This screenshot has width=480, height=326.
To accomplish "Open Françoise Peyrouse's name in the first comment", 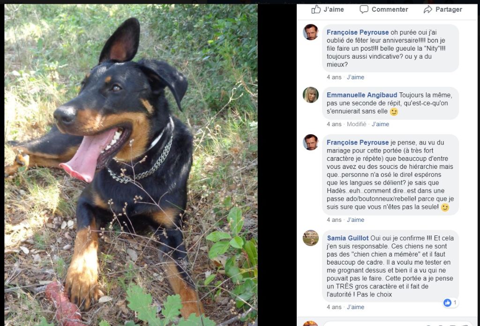I will pos(358,32).
